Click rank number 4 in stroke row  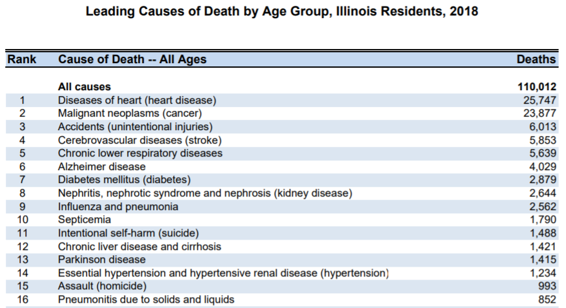pos(23,140)
